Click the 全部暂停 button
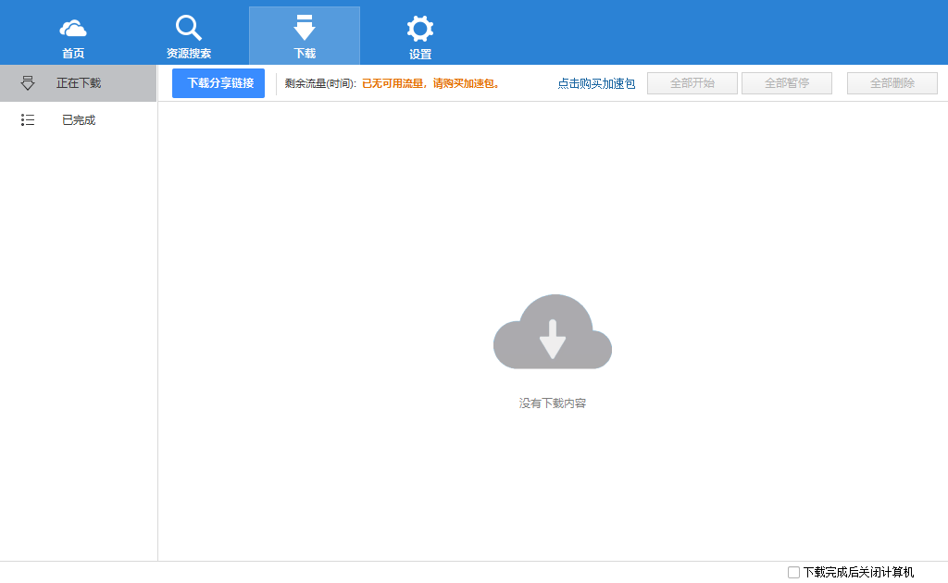 click(786, 82)
